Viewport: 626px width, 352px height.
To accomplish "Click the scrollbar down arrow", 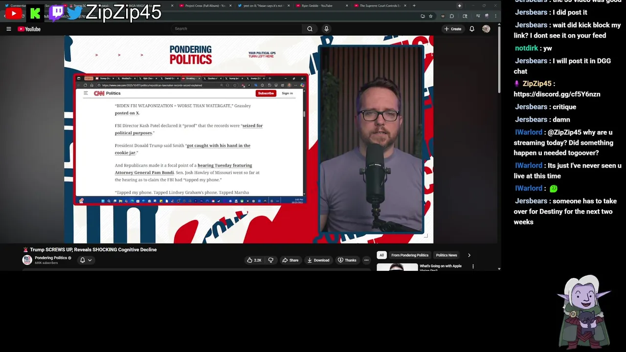I will pos(499,268).
